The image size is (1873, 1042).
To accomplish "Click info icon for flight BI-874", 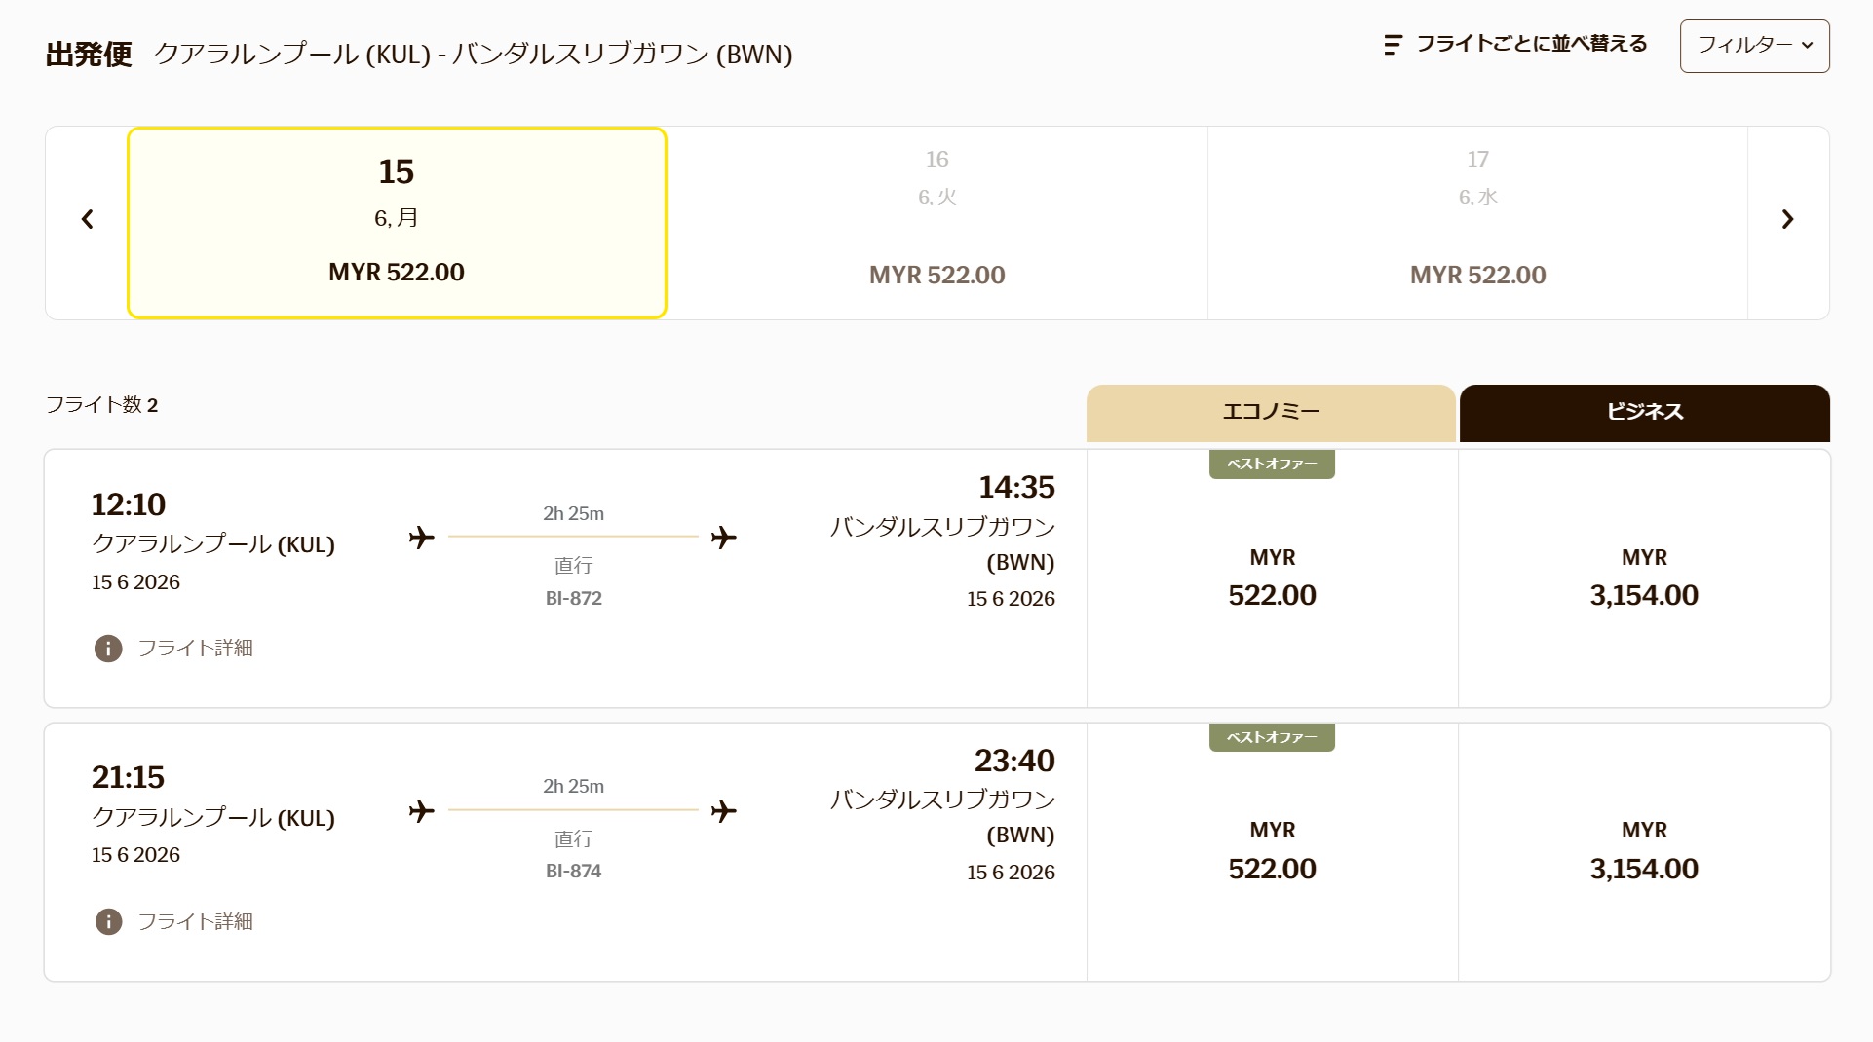I will (x=108, y=922).
